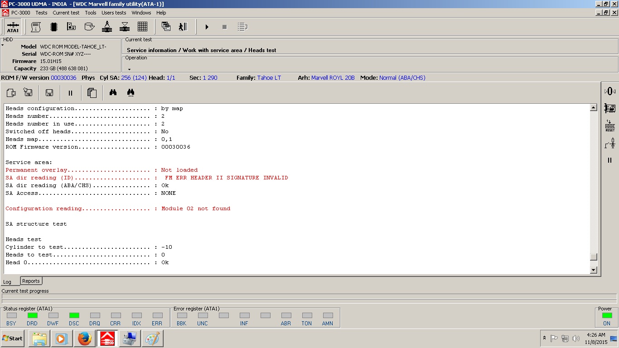Image resolution: width=619 pixels, height=348 pixels.
Task: Click the Mode value Normal (ABA/CHS)
Action: pos(402,78)
